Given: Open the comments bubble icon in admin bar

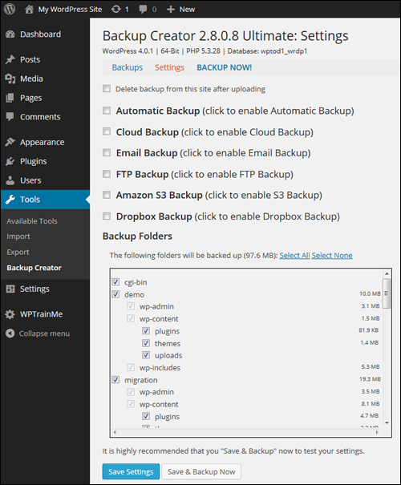Looking at the screenshot, I should [143, 10].
